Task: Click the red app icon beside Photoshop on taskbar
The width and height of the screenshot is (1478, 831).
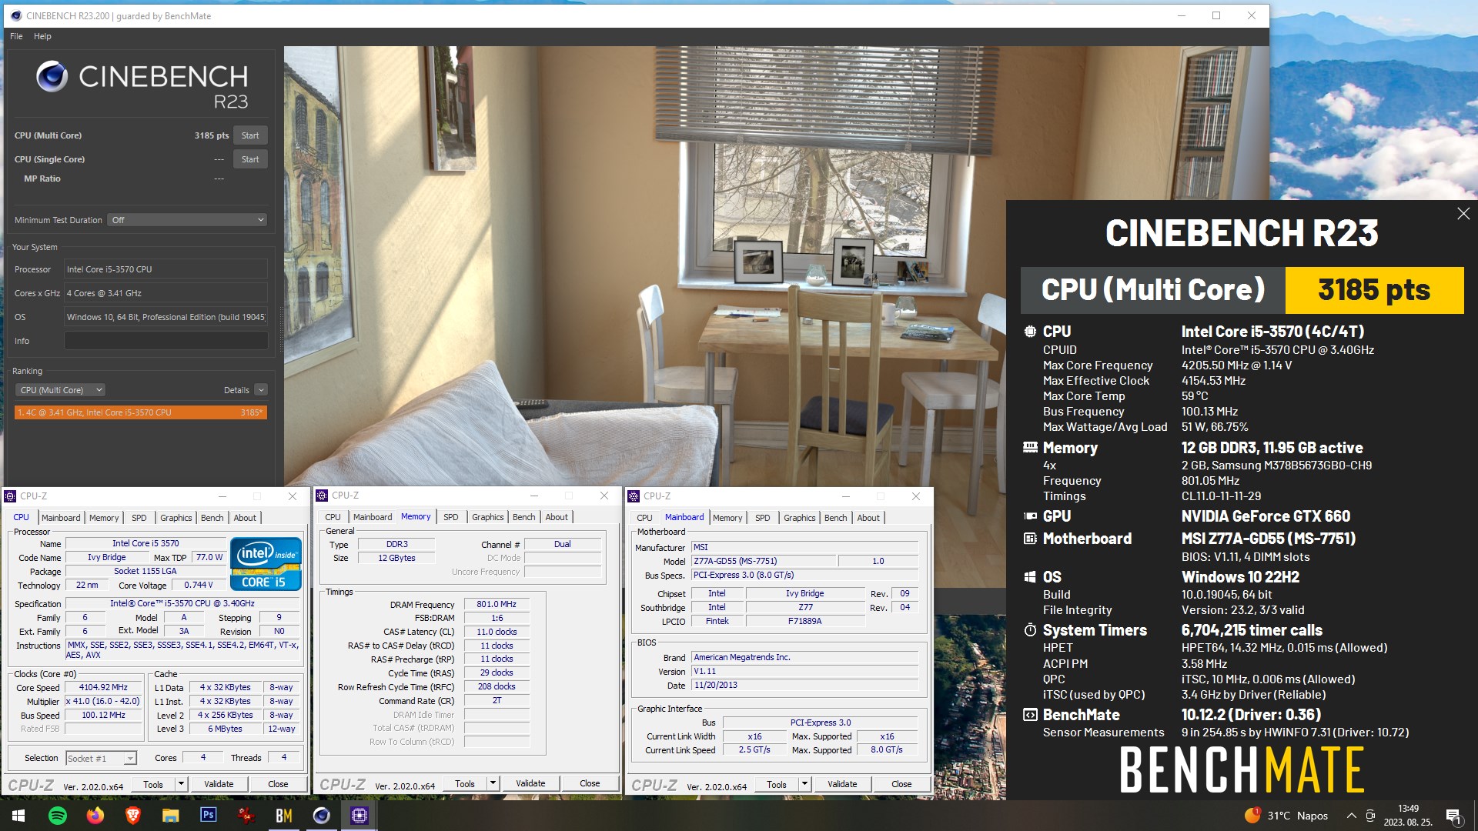Action: [x=246, y=816]
